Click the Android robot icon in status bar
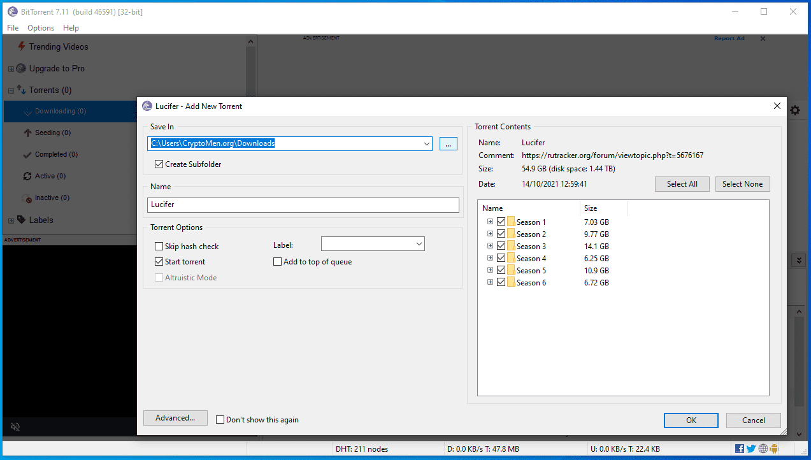 pos(774,449)
